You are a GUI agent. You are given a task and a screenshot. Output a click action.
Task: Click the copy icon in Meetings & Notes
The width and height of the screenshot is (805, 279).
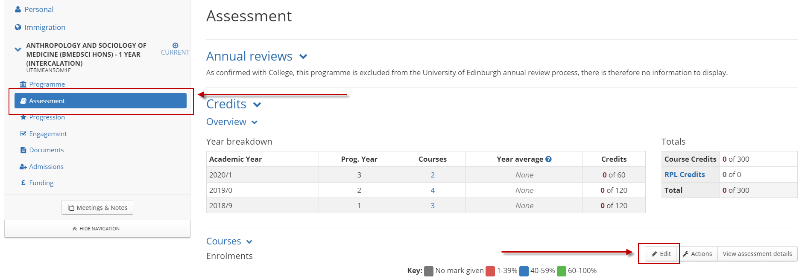pos(71,208)
